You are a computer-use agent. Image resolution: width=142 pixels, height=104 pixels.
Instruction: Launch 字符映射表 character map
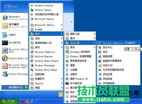click(x=119, y=83)
